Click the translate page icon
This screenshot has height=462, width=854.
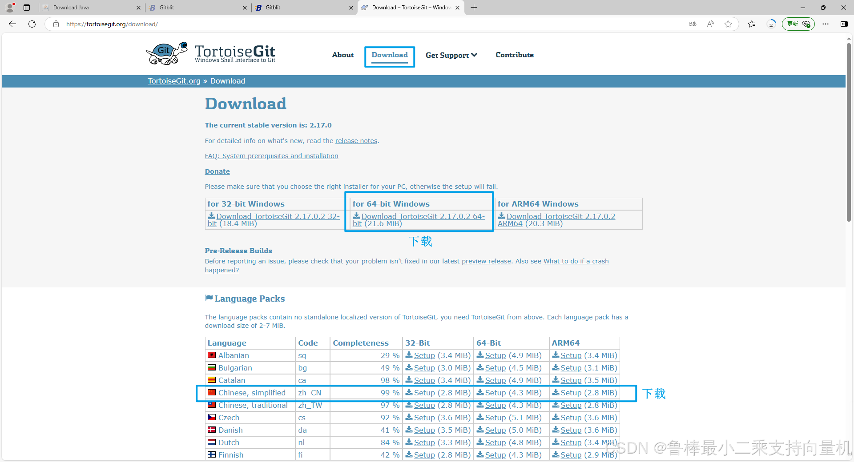pos(692,24)
